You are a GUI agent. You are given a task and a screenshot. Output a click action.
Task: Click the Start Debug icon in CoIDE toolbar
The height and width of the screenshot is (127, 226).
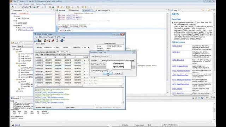35,7
